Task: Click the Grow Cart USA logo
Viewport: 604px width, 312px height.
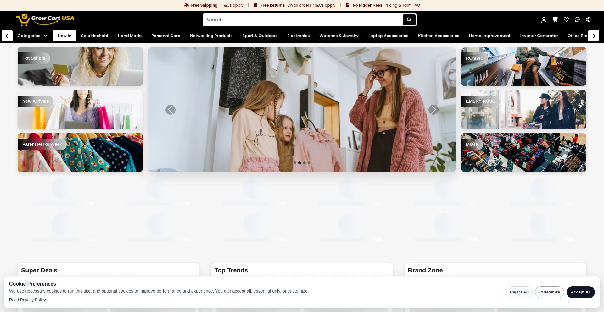Action: (x=45, y=20)
